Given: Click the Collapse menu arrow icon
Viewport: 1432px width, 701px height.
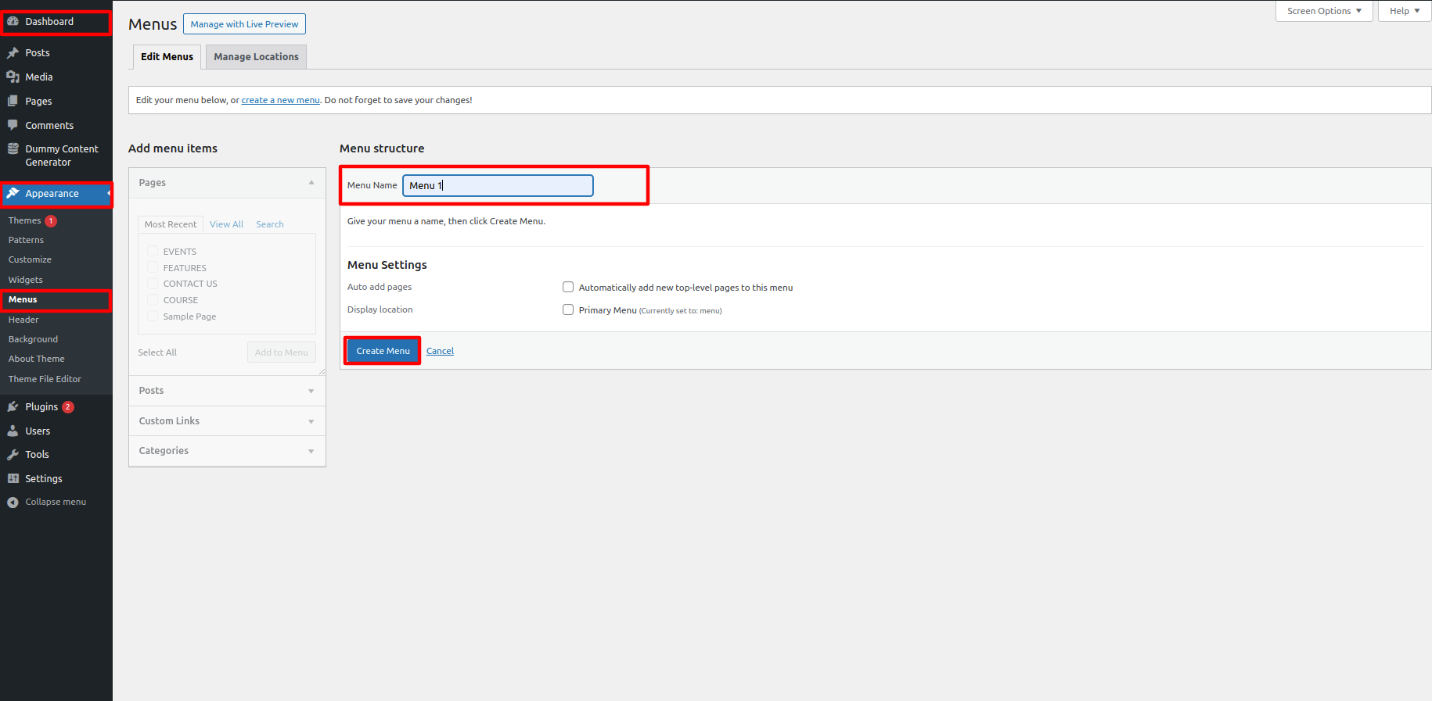Looking at the screenshot, I should (x=13, y=503).
